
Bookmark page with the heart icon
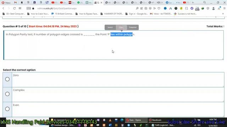click(159, 8)
